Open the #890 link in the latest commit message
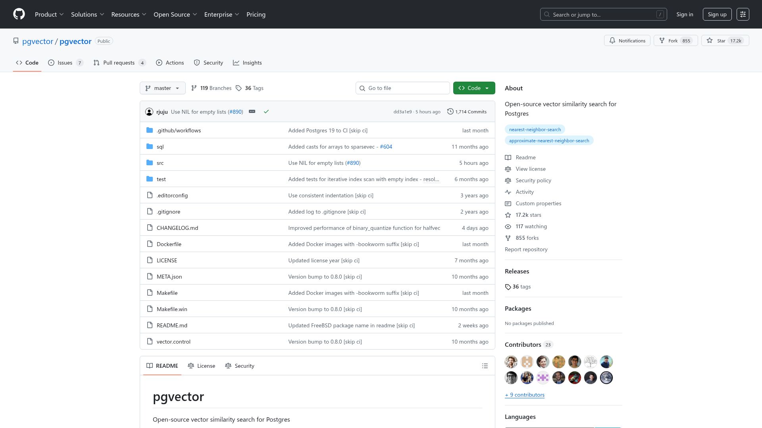This screenshot has height=428, width=762. pos(235,112)
